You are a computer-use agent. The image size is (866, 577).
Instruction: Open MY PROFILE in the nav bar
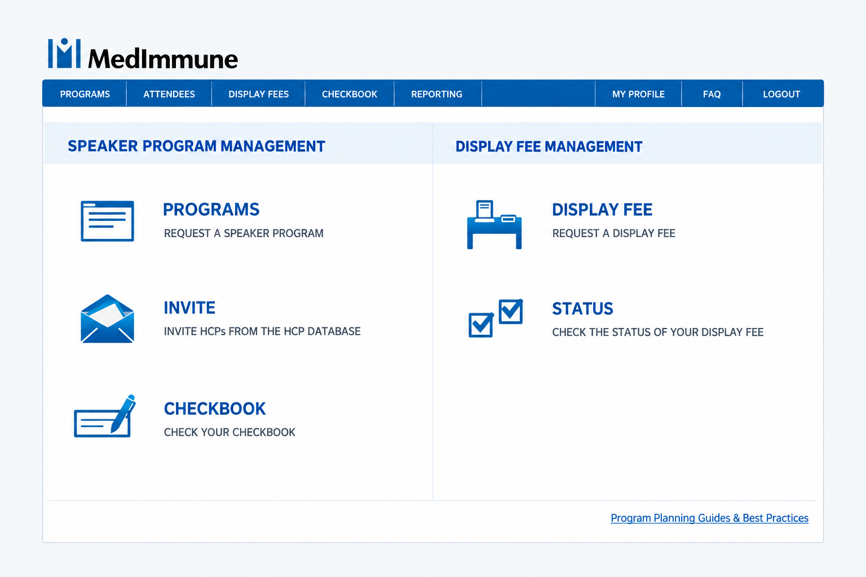pyautogui.click(x=639, y=94)
